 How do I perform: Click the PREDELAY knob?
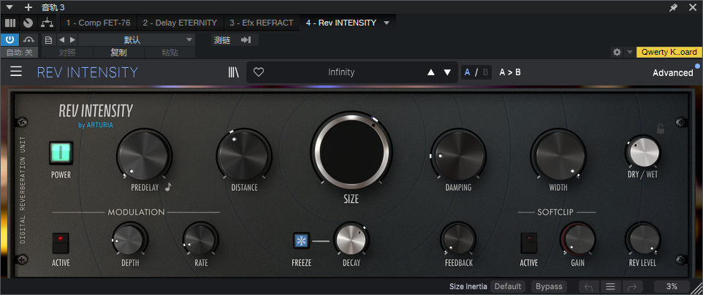pos(143,155)
